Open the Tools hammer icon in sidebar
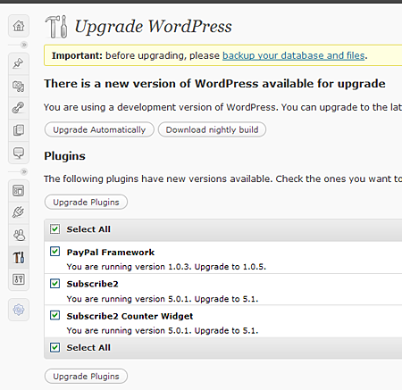The image size is (402, 390). 19,257
